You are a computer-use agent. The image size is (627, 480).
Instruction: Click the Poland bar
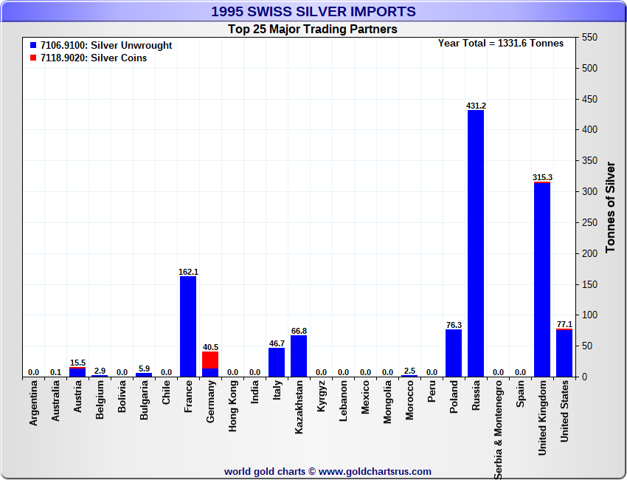454,353
